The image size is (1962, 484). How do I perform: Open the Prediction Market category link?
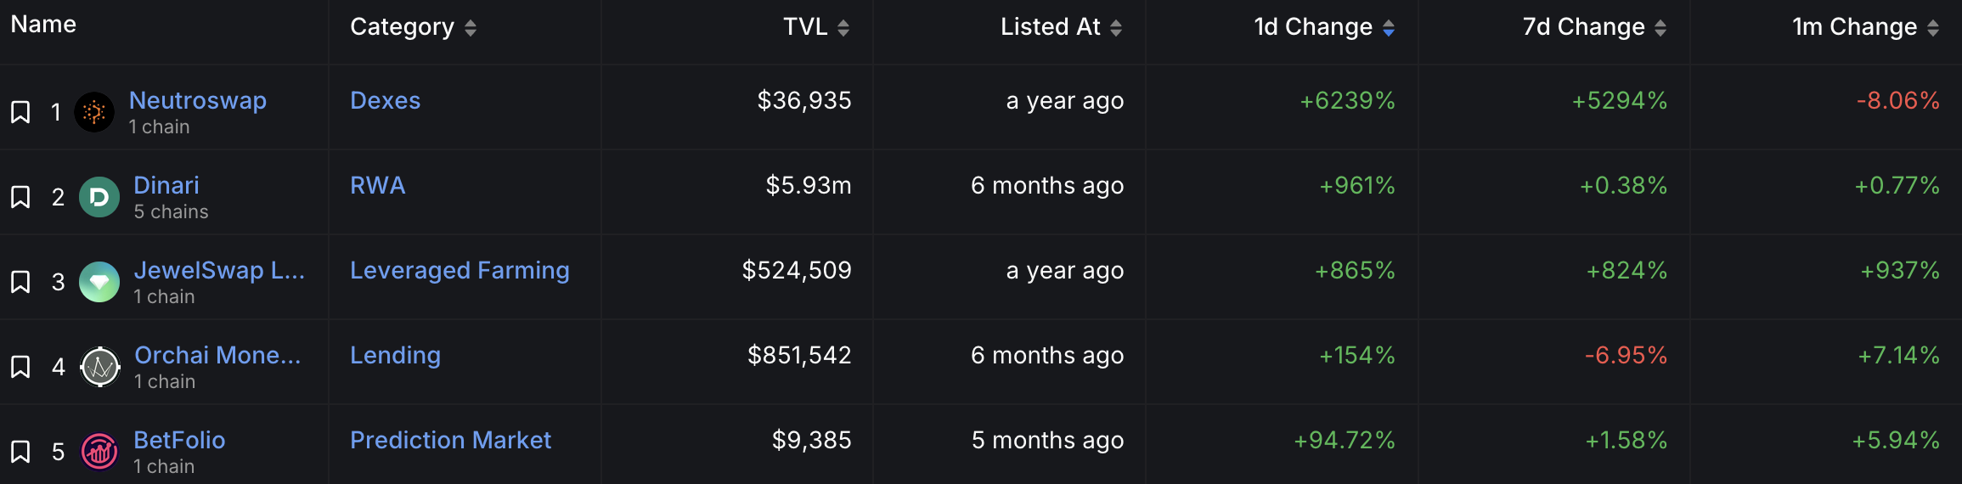tap(450, 440)
